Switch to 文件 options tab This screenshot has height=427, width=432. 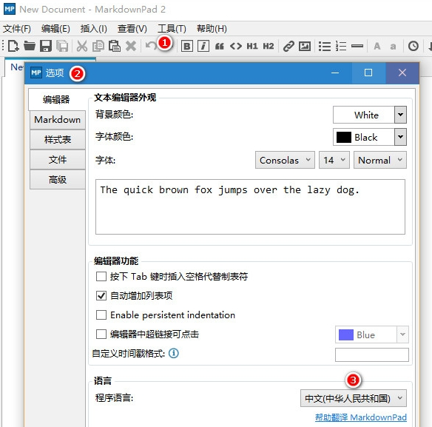57,160
